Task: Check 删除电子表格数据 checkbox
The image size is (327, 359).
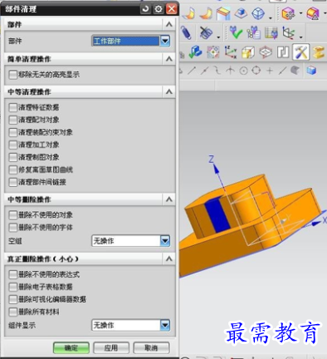Action: (x=12, y=287)
